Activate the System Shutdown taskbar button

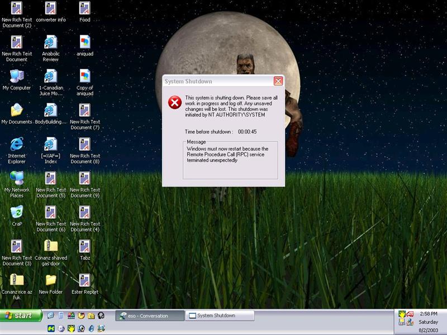coord(220,315)
